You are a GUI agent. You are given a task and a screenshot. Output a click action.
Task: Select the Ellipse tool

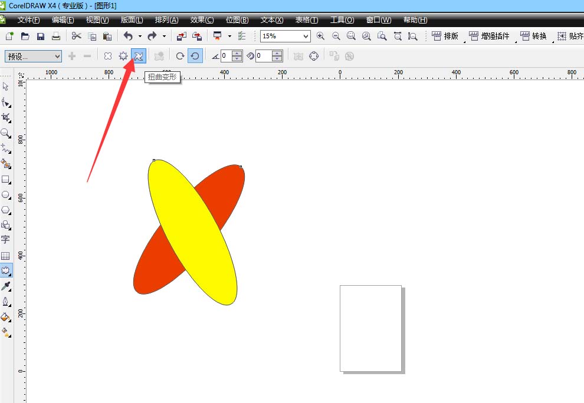click(x=6, y=195)
